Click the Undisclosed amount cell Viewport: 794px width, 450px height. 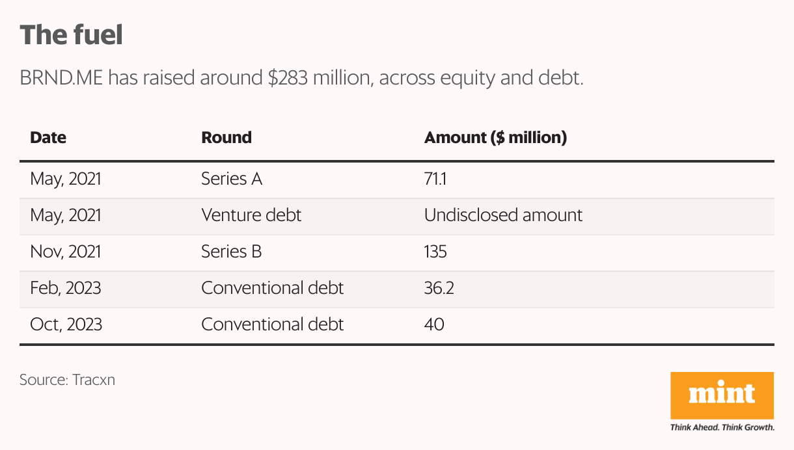click(x=503, y=215)
